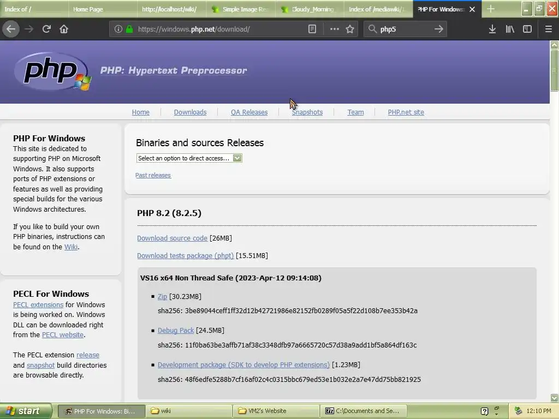This screenshot has height=419, width=559.
Task: Open PECL release directory link
Action: (x=88, y=355)
